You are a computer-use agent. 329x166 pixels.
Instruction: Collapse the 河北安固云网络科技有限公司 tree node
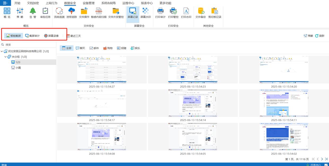pyautogui.click(x=2, y=51)
